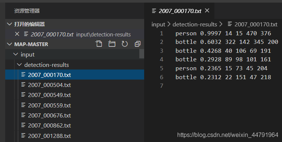Click the New Folder icon
Screen dimensions: 282x142
112,44
